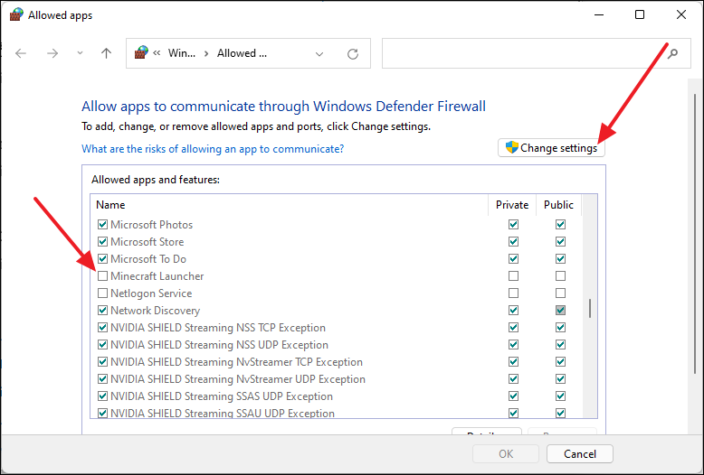
Task: Go back with the back arrow
Action: pyautogui.click(x=21, y=53)
